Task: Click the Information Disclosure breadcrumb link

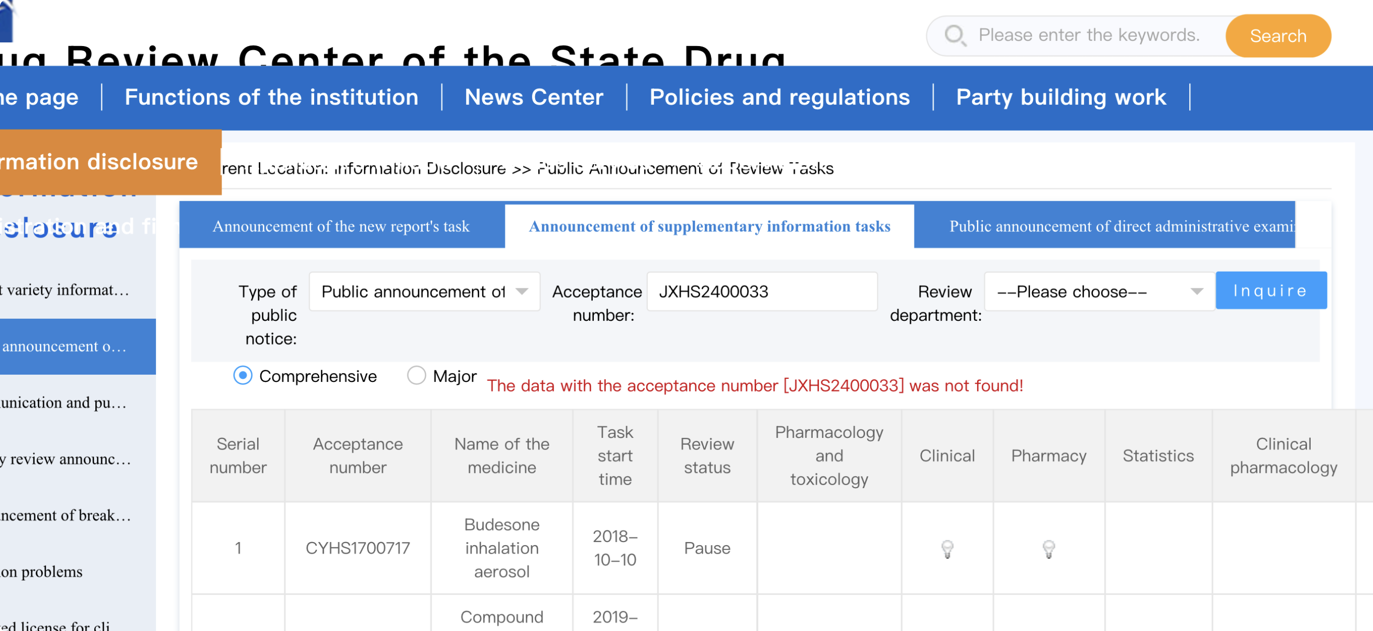Action: (420, 169)
